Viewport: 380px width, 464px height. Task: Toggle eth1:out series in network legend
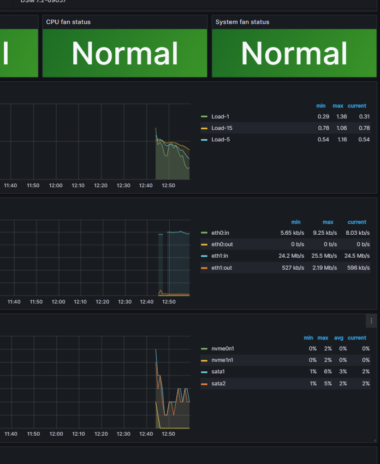(222, 268)
